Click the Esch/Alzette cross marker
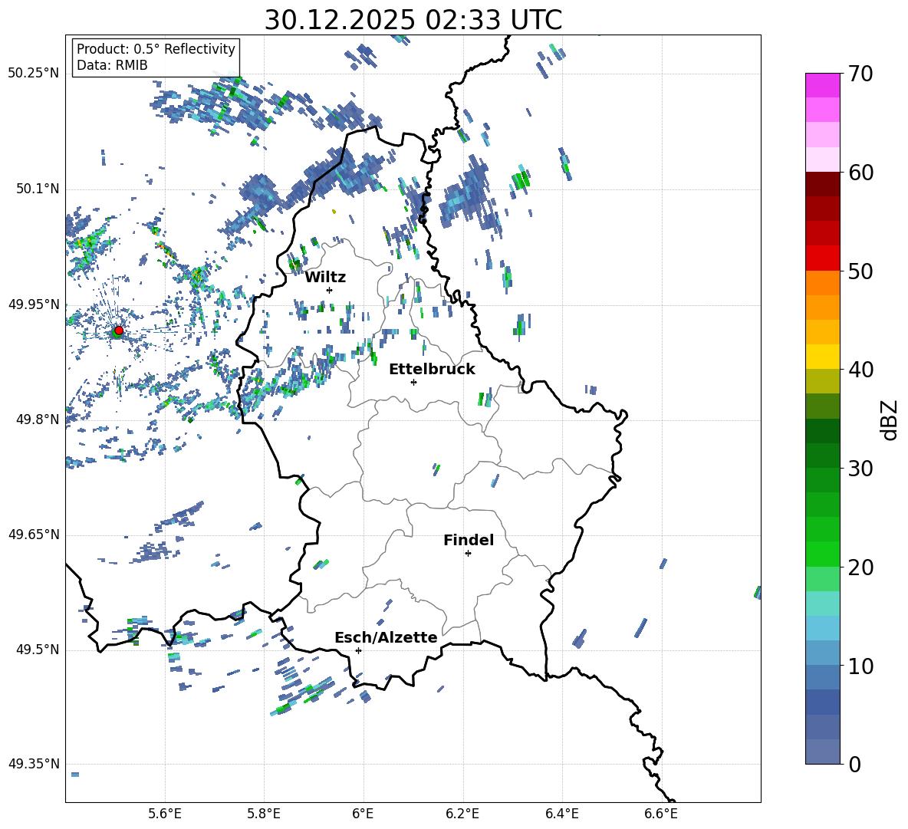The width and height of the screenshot is (908, 829). [358, 650]
